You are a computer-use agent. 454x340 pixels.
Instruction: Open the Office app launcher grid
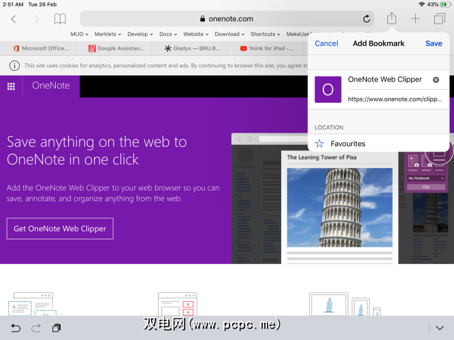pyautogui.click(x=11, y=86)
